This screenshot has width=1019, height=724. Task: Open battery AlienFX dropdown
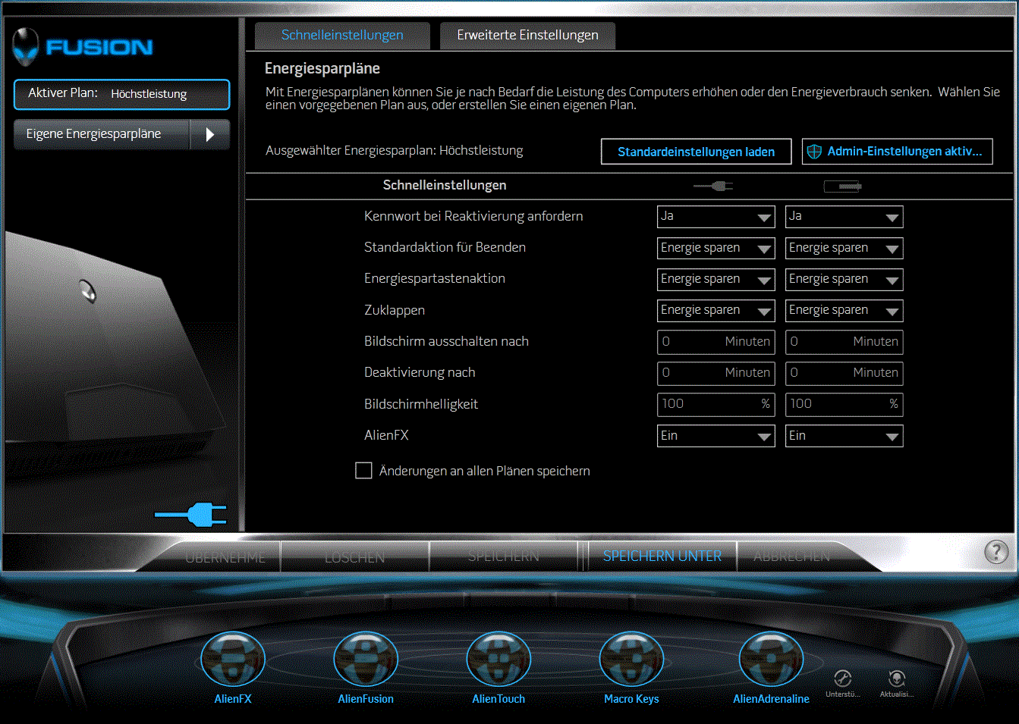[844, 436]
